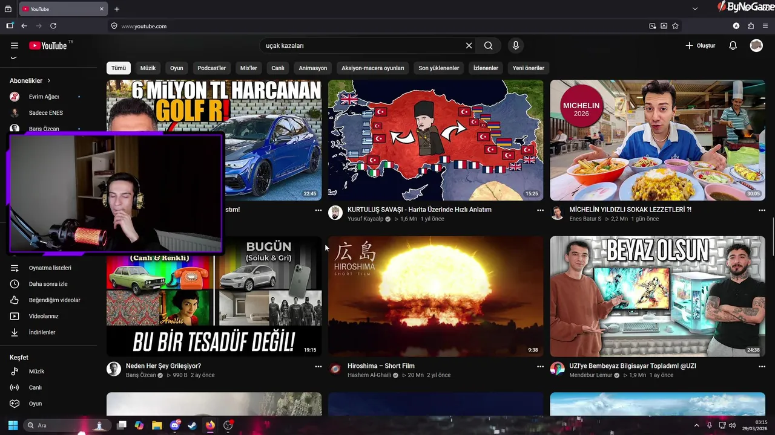
Task: Open more options for Neden Her Şey Grileşiyor
Action: tap(318, 367)
